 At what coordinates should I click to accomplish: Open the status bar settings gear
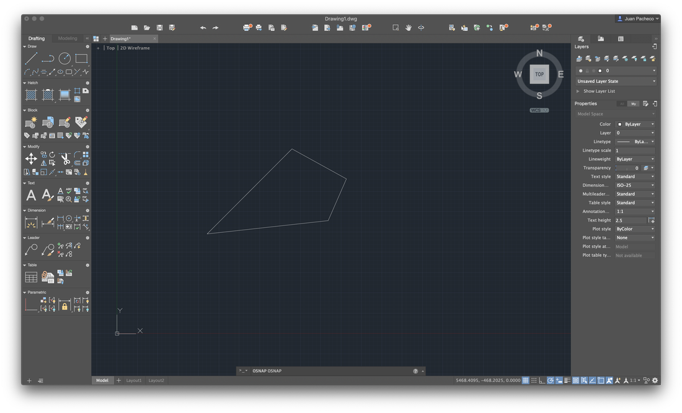(655, 380)
